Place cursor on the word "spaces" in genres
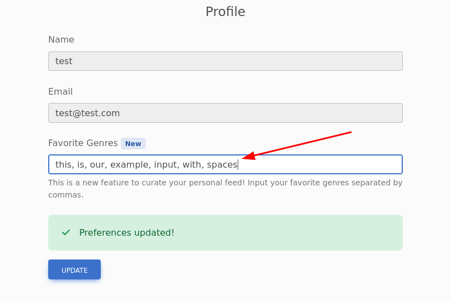451x301 pixels. pyautogui.click(x=222, y=164)
